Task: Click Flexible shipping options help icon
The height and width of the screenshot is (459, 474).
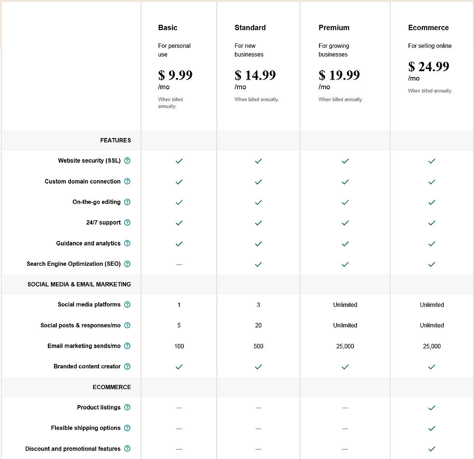Action: [127, 428]
